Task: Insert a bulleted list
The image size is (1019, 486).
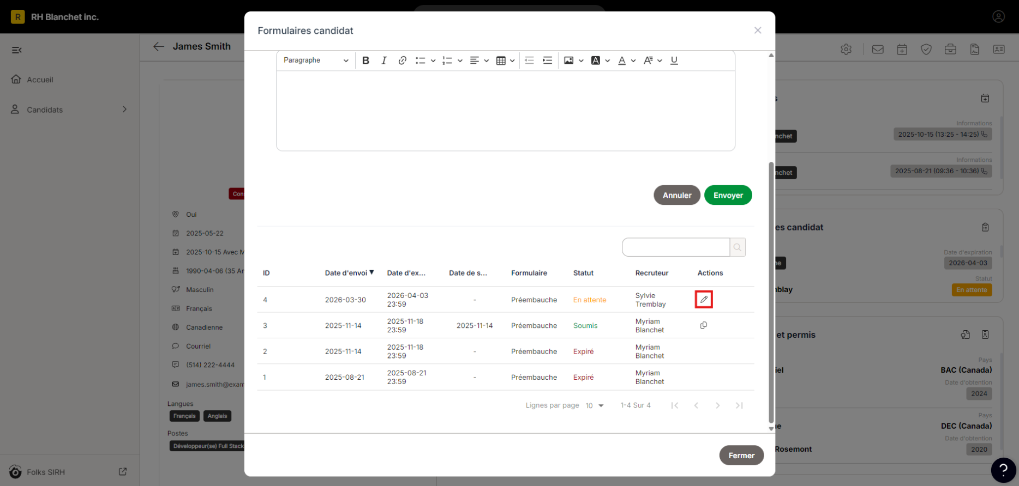Action: (x=420, y=60)
